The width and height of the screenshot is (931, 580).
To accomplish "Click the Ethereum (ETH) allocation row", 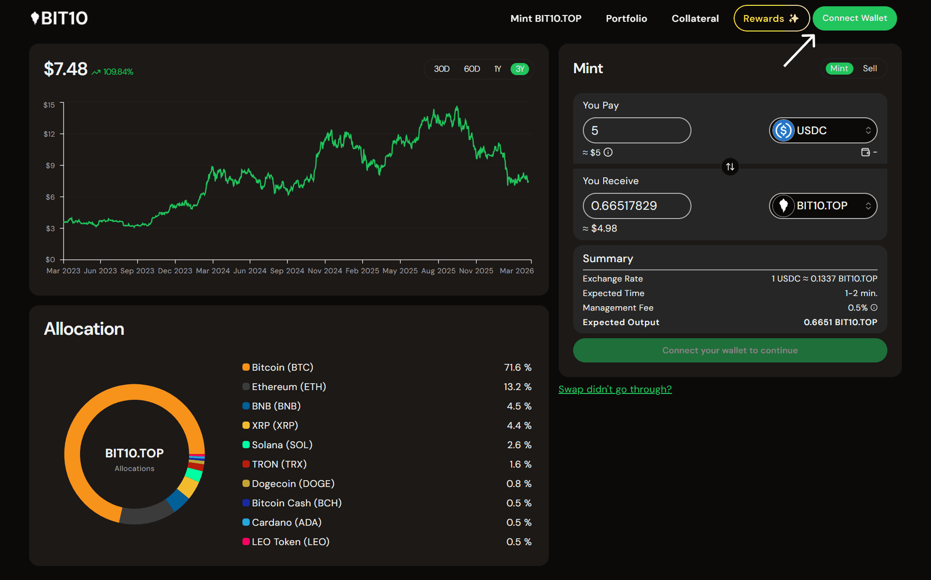I will pyautogui.click(x=387, y=387).
